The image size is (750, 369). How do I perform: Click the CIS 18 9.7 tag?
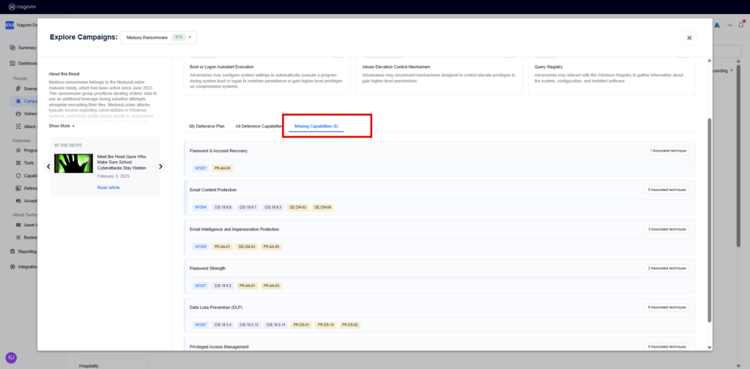248,207
